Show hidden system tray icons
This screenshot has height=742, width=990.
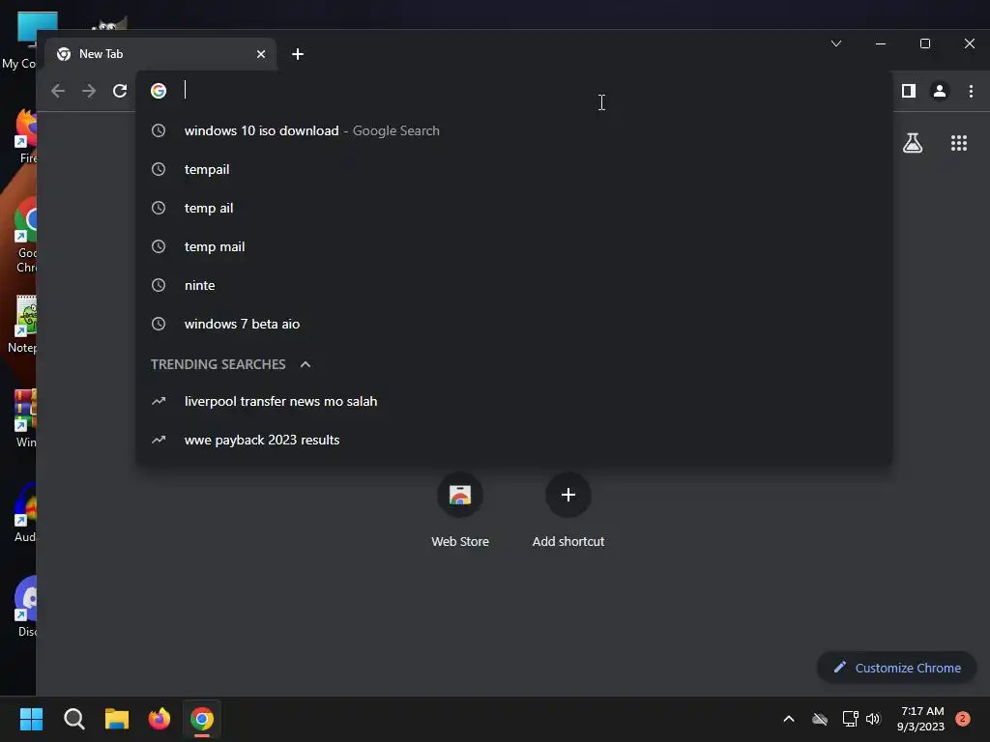tap(789, 719)
